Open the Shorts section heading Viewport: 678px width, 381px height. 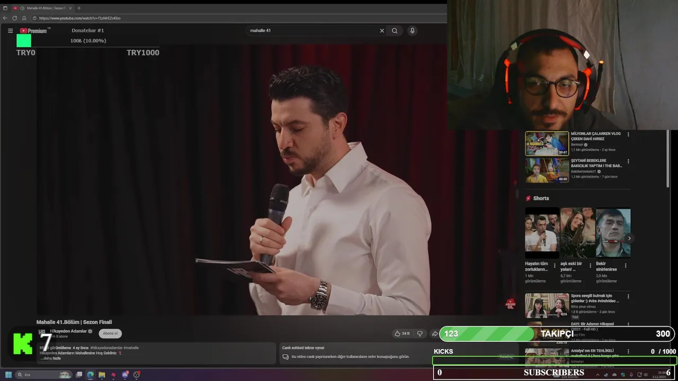pos(541,198)
